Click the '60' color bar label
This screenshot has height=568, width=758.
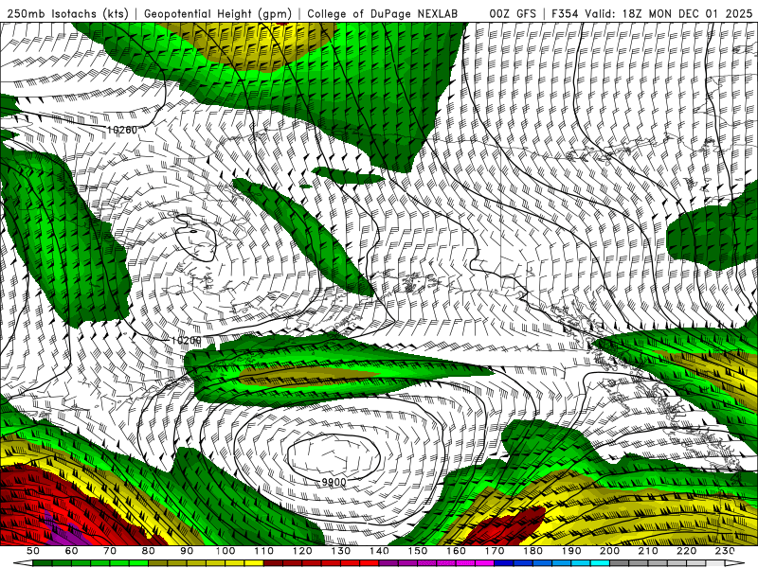click(x=71, y=551)
